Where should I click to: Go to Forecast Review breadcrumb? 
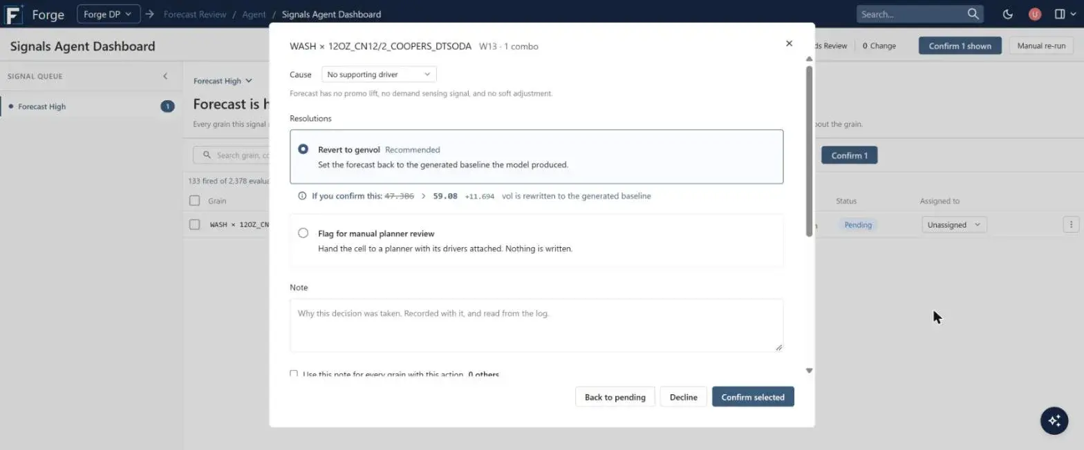coord(195,14)
